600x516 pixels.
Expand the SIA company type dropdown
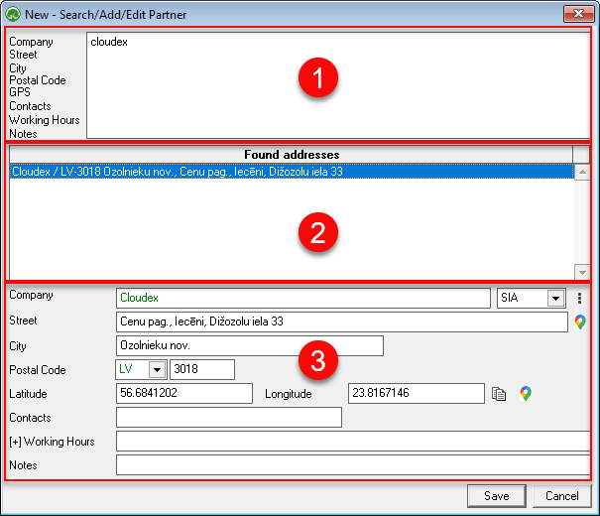(x=555, y=298)
